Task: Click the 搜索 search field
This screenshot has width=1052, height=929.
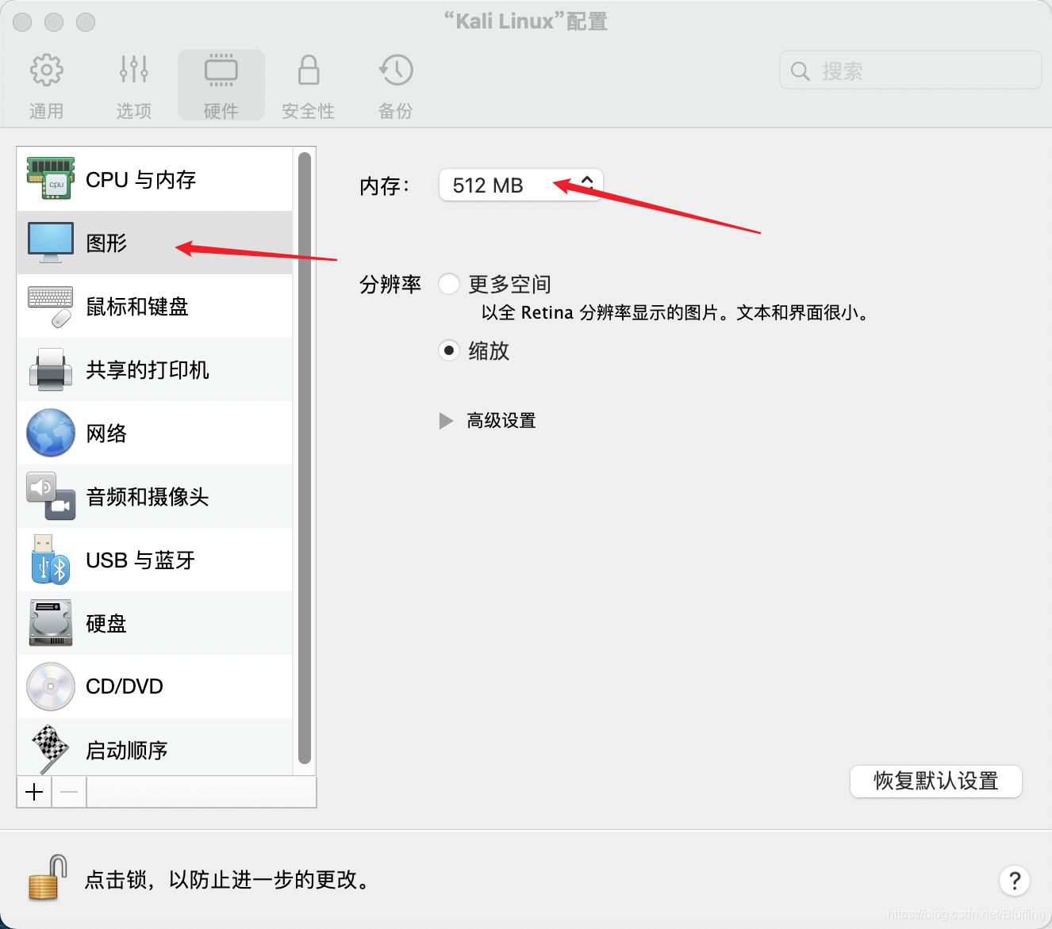Action: 911,71
